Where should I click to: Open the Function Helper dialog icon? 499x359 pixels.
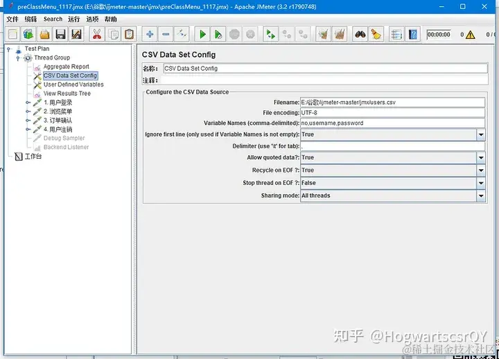coord(396,35)
